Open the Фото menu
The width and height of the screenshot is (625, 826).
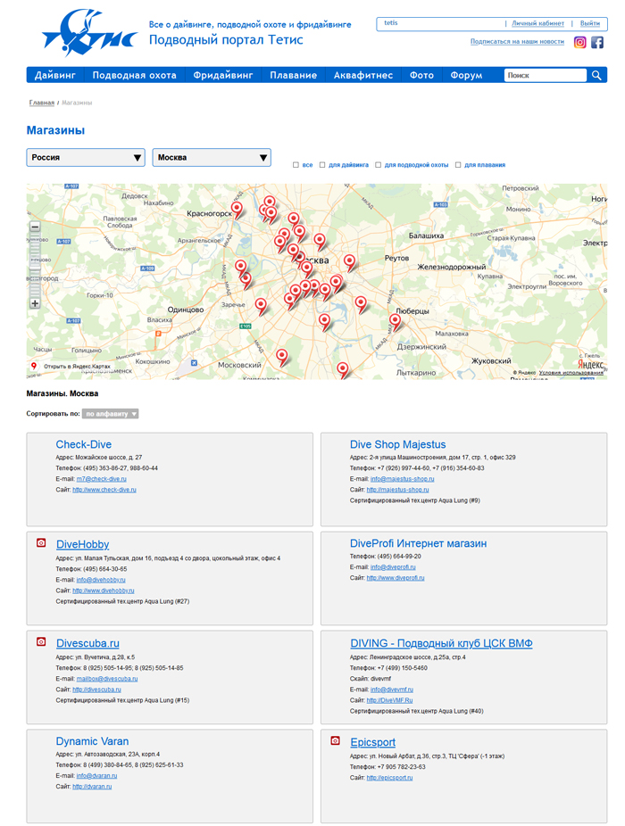coord(421,75)
